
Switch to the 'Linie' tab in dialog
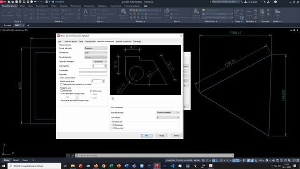(x=60, y=42)
